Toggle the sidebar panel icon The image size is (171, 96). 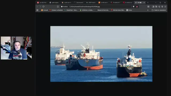[153, 7]
